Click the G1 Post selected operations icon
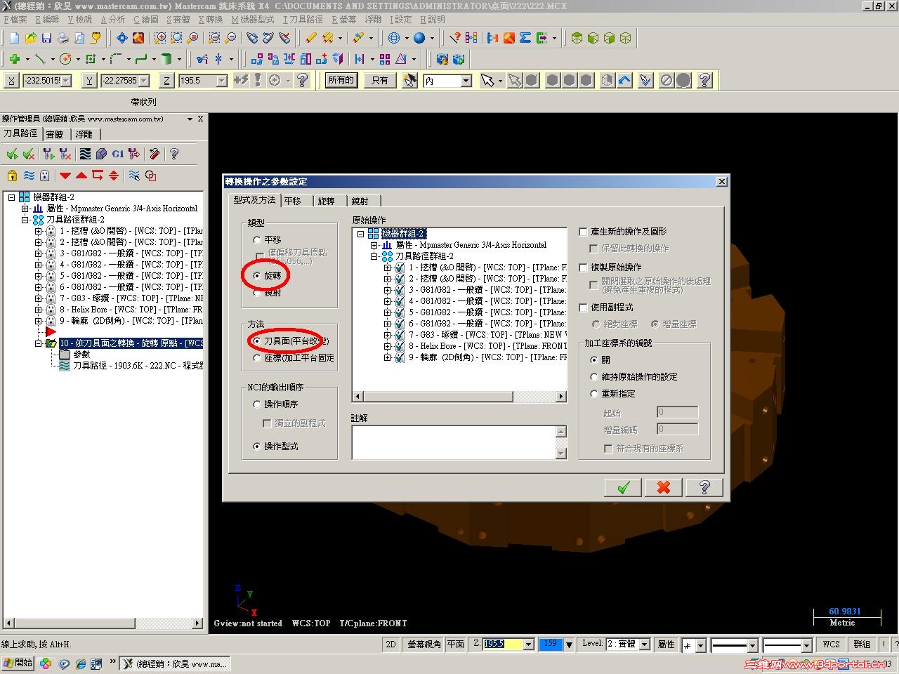 click(117, 154)
